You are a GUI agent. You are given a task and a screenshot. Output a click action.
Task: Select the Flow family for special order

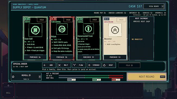[x=79, y=65]
